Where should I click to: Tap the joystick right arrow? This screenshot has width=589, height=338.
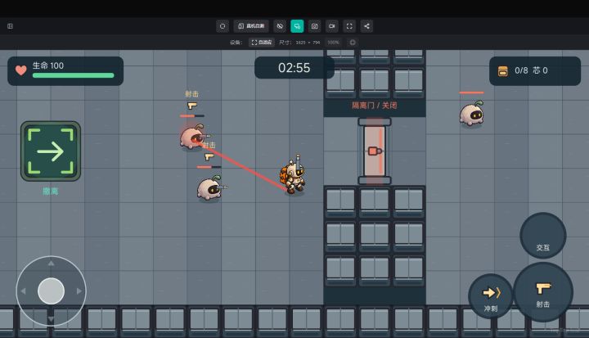click(79, 291)
